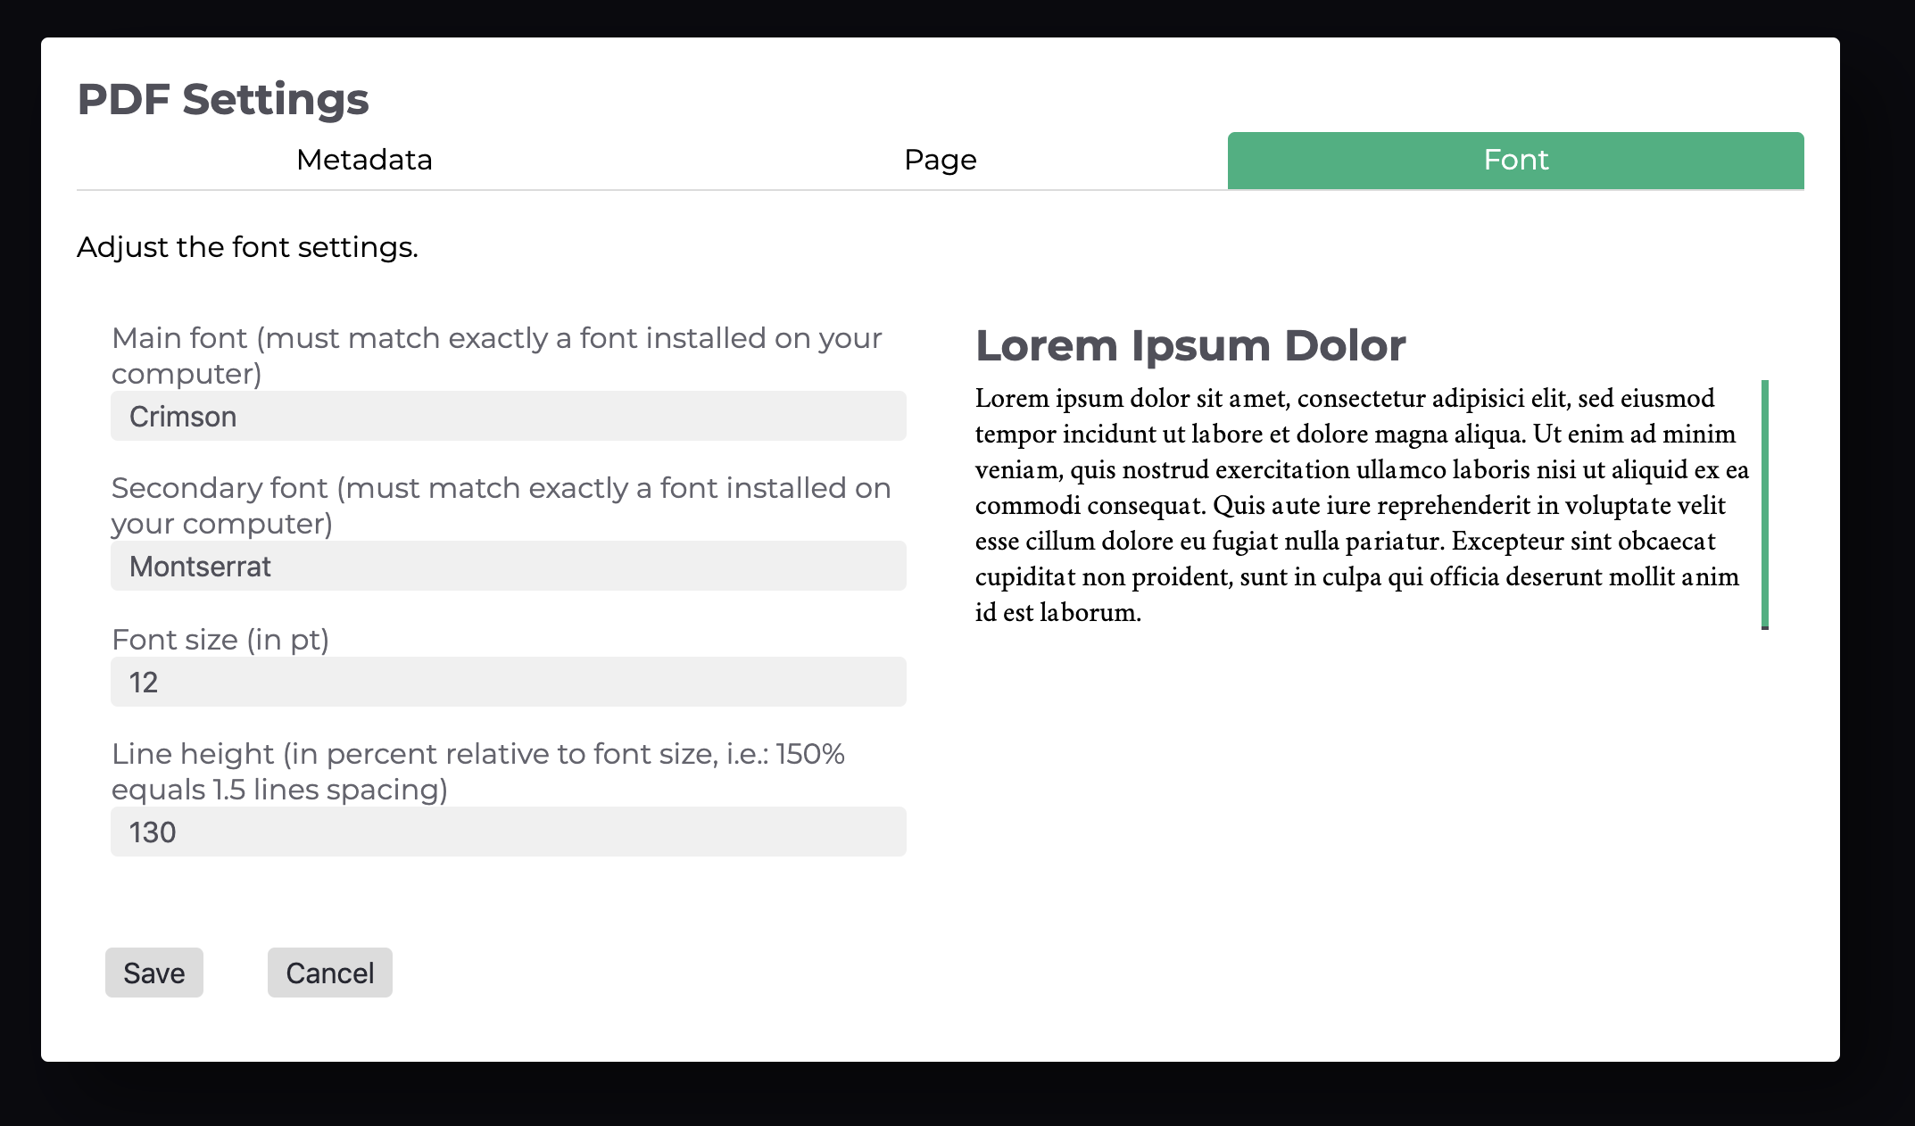Focus the Main font field containing Crimson
Viewport: 1915px width, 1126px height.
[508, 416]
